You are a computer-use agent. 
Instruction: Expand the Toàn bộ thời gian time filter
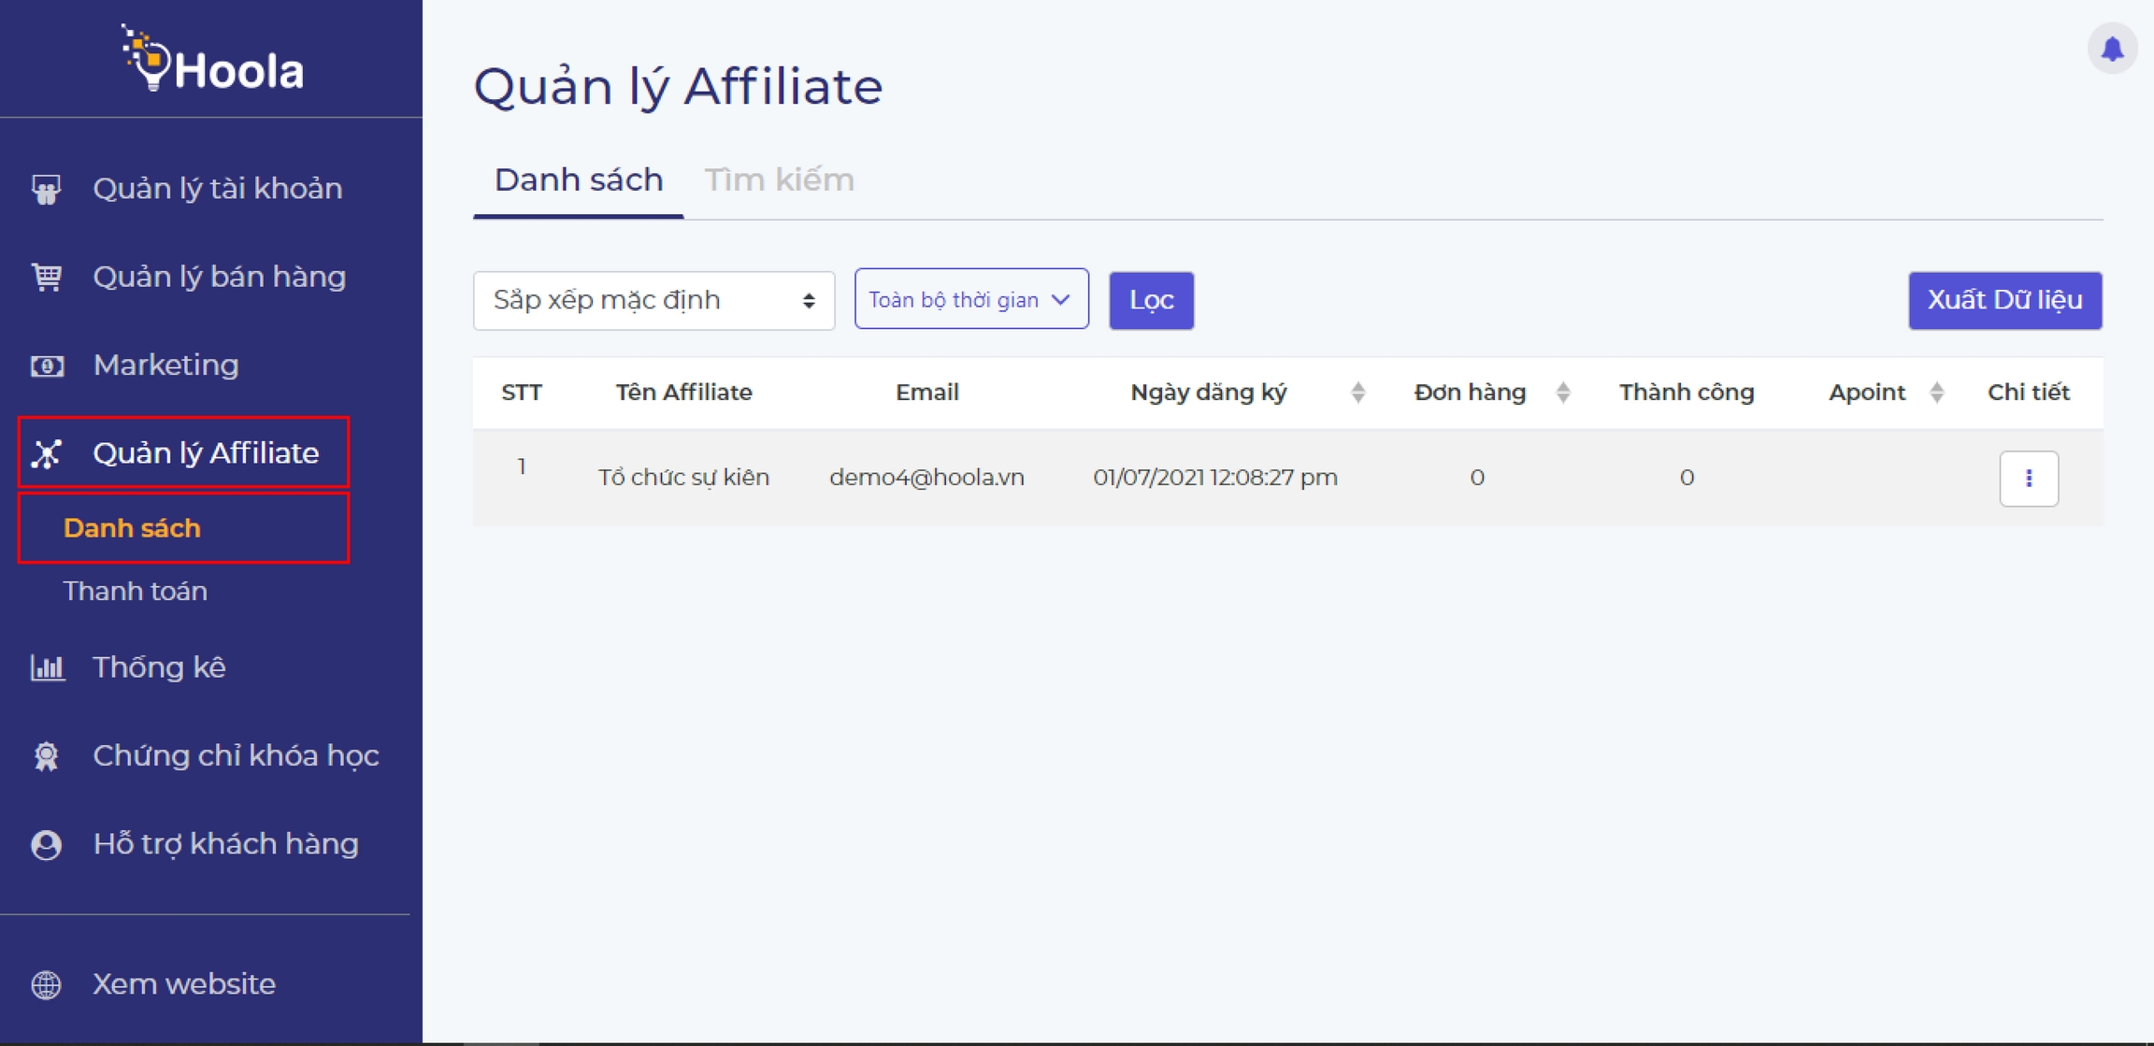(x=970, y=300)
